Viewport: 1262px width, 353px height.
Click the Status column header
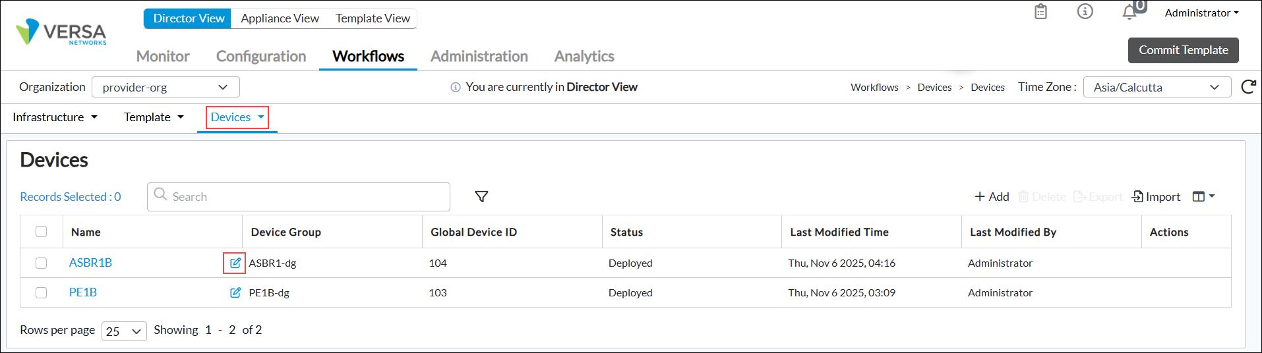626,232
